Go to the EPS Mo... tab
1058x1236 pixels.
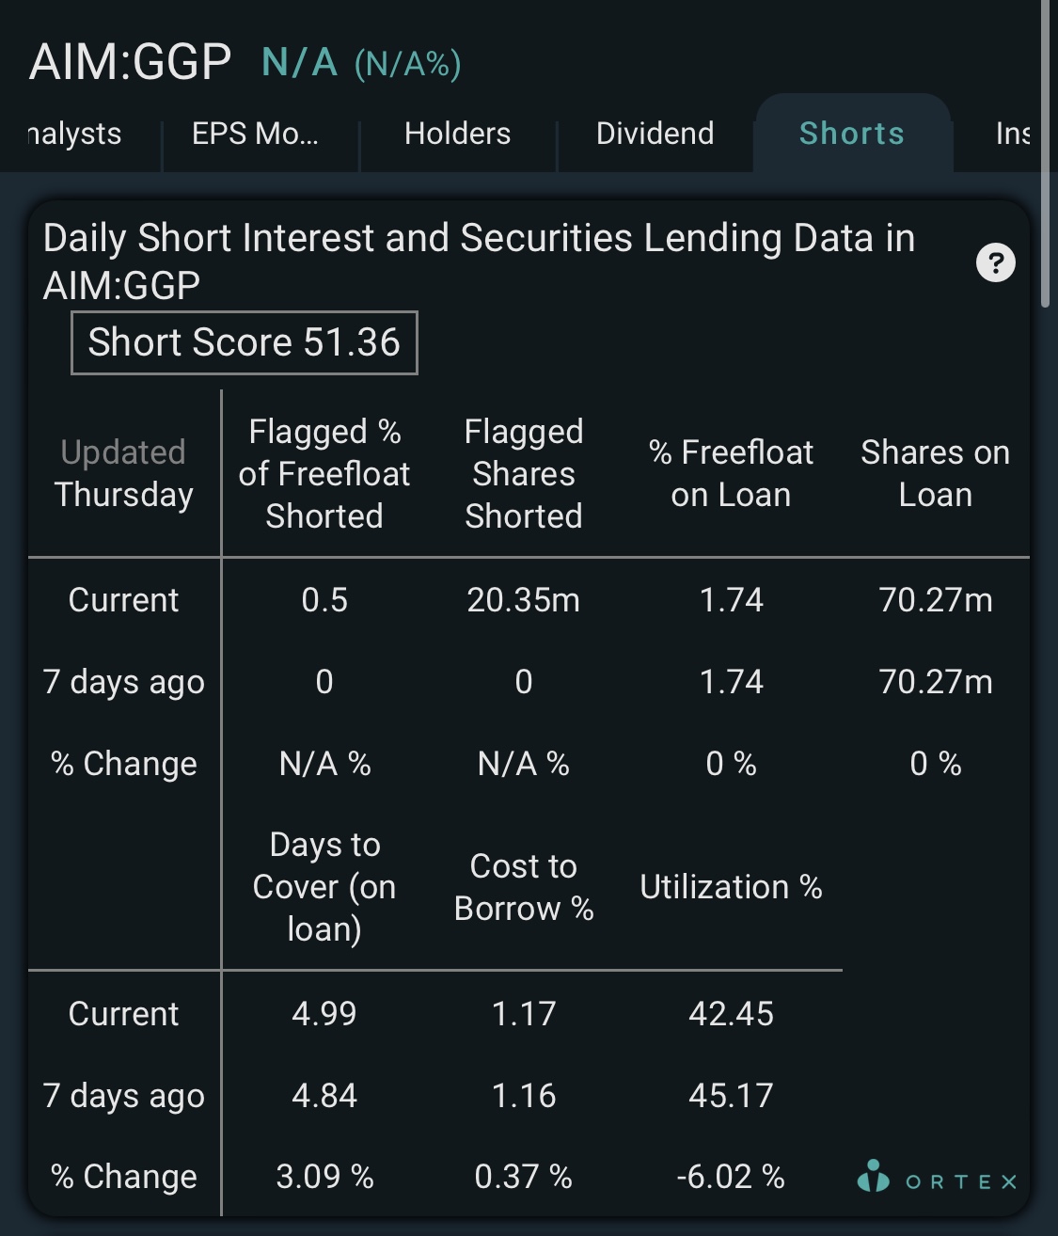pos(255,134)
